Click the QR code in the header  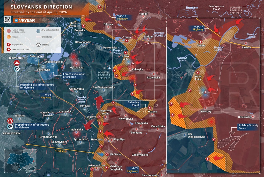tap(7, 20)
